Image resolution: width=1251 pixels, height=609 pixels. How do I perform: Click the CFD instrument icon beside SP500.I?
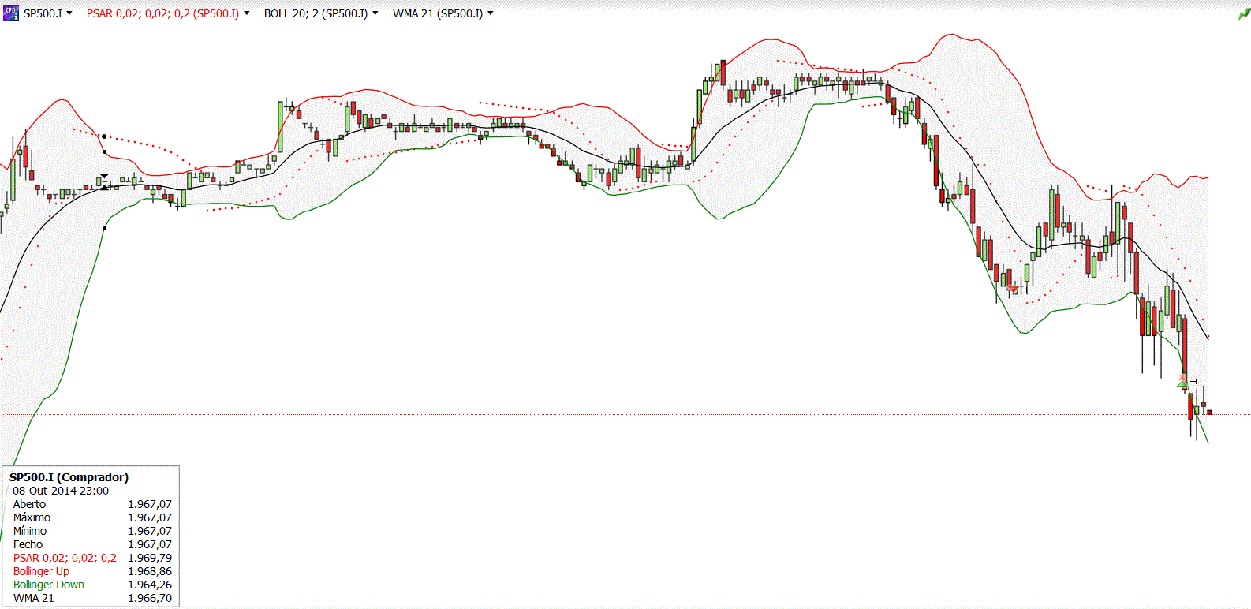[11, 13]
